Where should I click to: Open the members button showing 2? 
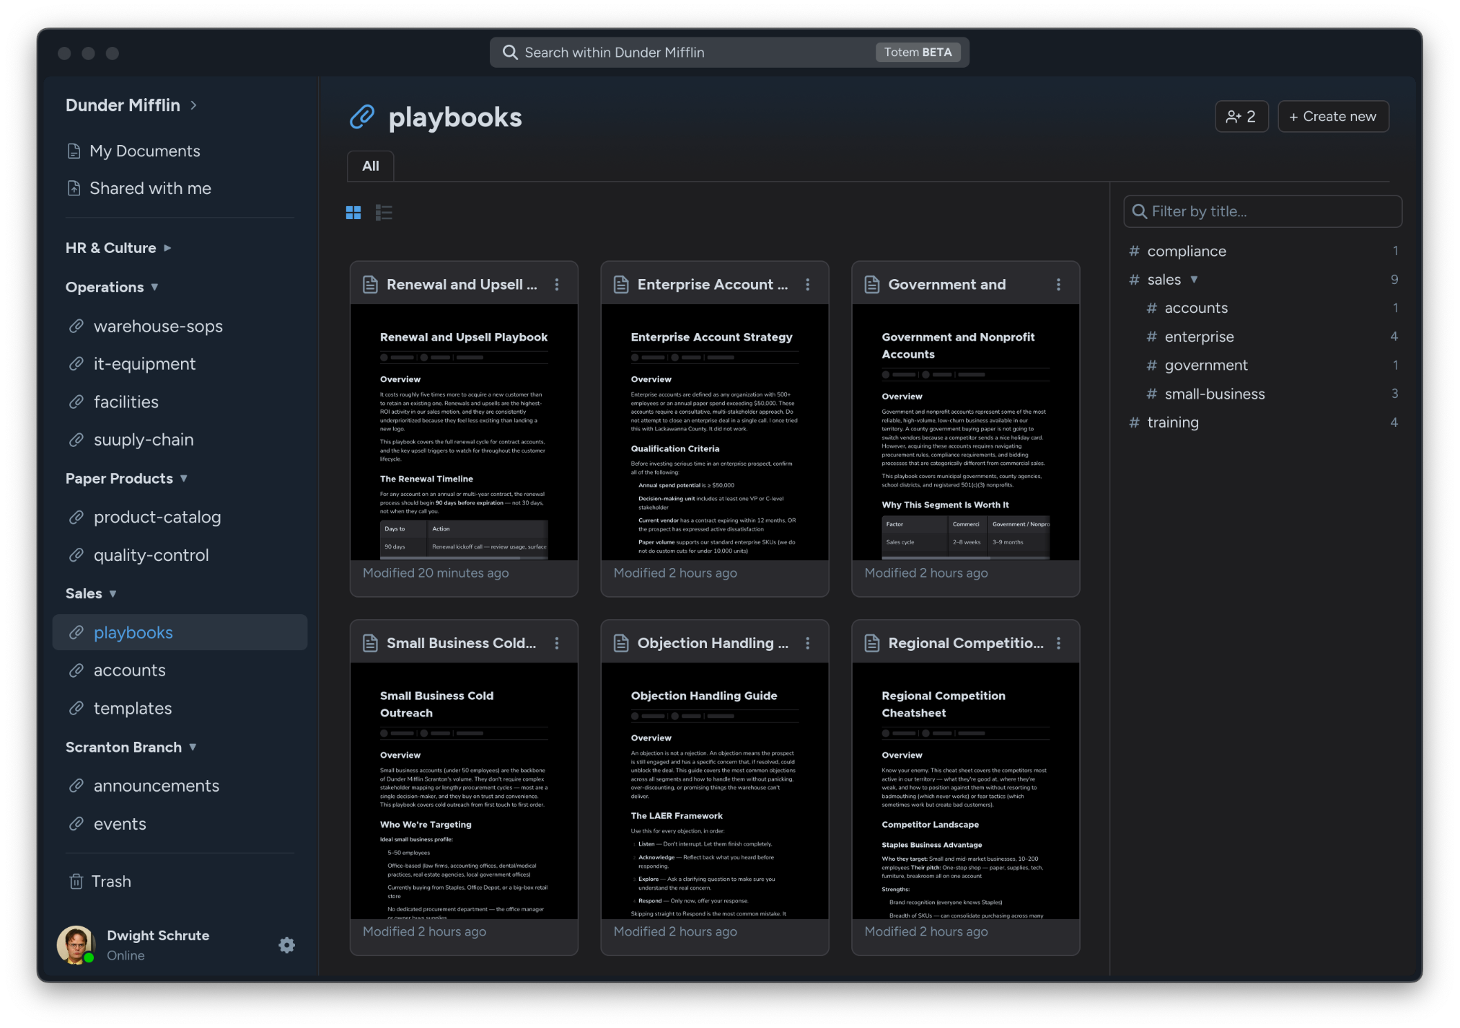click(1241, 116)
